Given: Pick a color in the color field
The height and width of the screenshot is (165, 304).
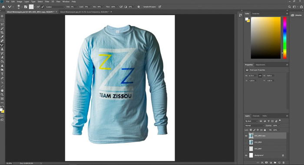Looking at the screenshot, I should point(266,38).
